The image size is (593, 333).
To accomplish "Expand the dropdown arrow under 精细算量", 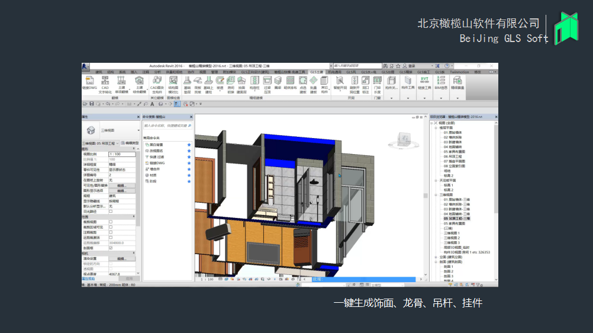I will 457,98.
